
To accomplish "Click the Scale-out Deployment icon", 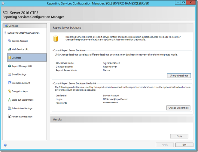I will pos(9,100).
